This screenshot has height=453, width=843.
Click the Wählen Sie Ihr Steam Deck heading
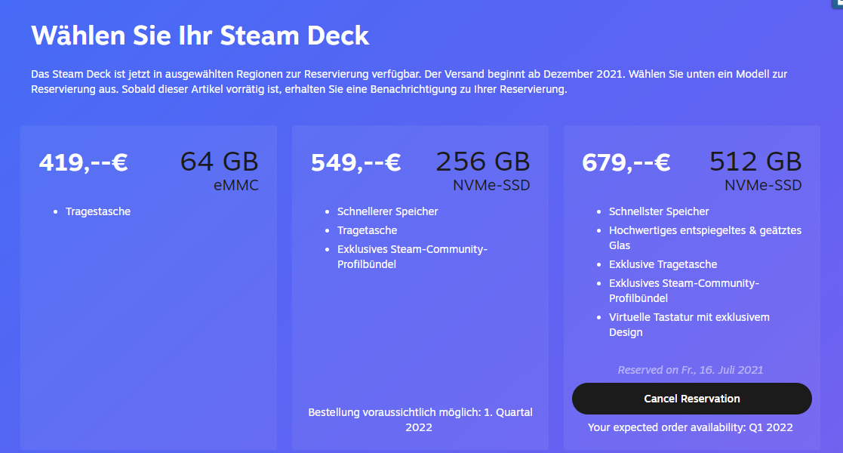(200, 35)
